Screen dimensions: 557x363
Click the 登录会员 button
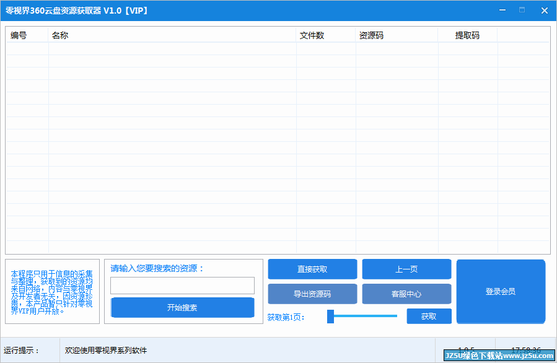click(501, 292)
